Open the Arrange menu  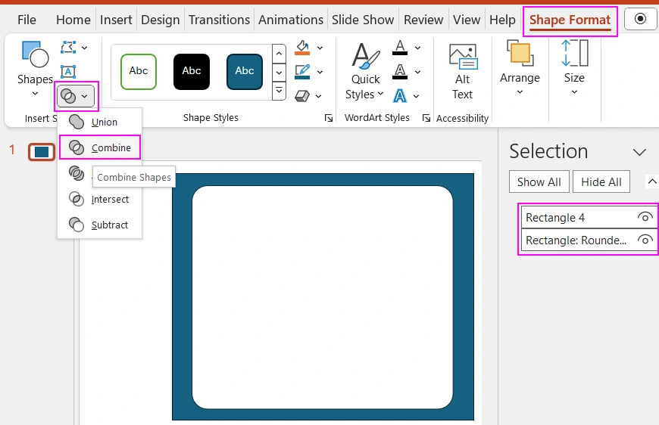pyautogui.click(x=520, y=68)
